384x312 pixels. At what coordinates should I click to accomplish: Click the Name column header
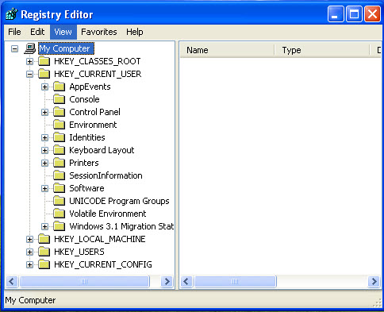point(228,50)
